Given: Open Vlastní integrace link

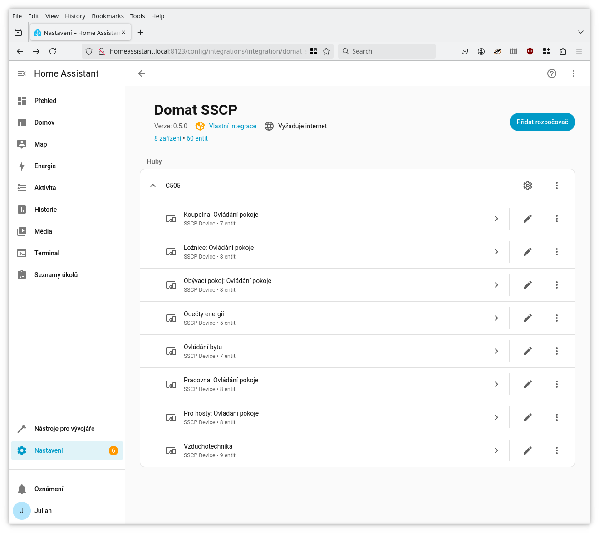Looking at the screenshot, I should coord(232,126).
